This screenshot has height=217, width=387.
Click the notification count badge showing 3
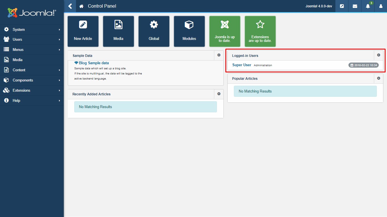[371, 3]
